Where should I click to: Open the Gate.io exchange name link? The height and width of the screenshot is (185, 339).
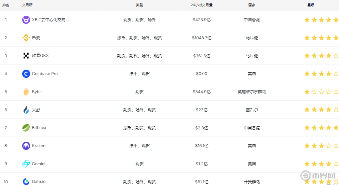tap(39, 182)
